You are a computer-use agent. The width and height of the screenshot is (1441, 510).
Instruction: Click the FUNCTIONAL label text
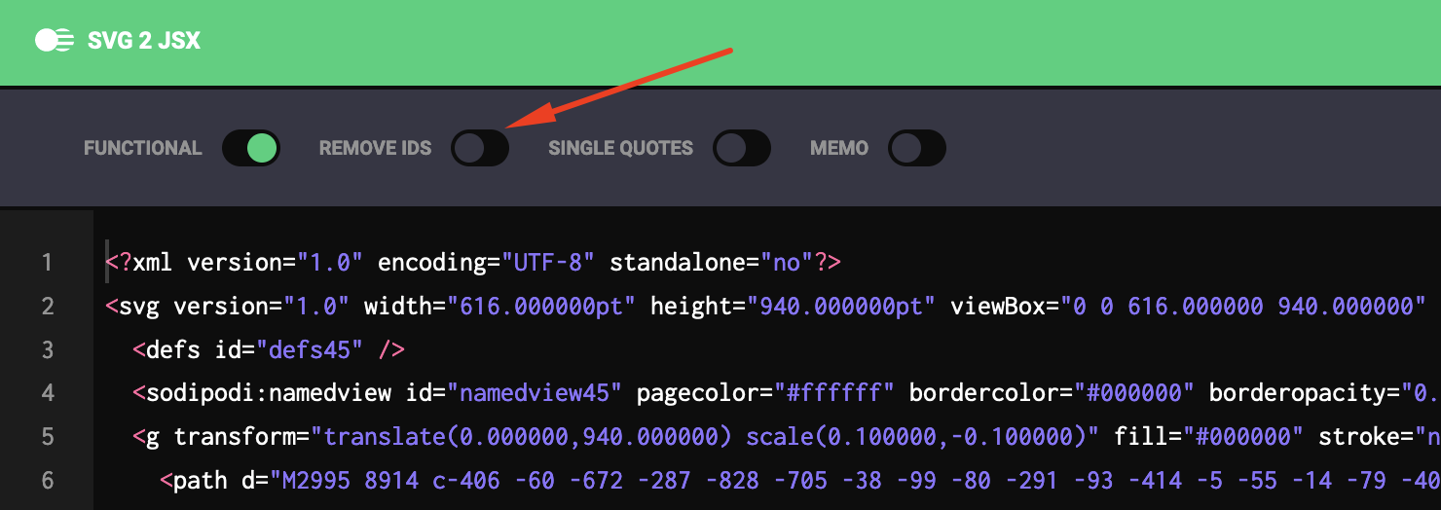143,149
